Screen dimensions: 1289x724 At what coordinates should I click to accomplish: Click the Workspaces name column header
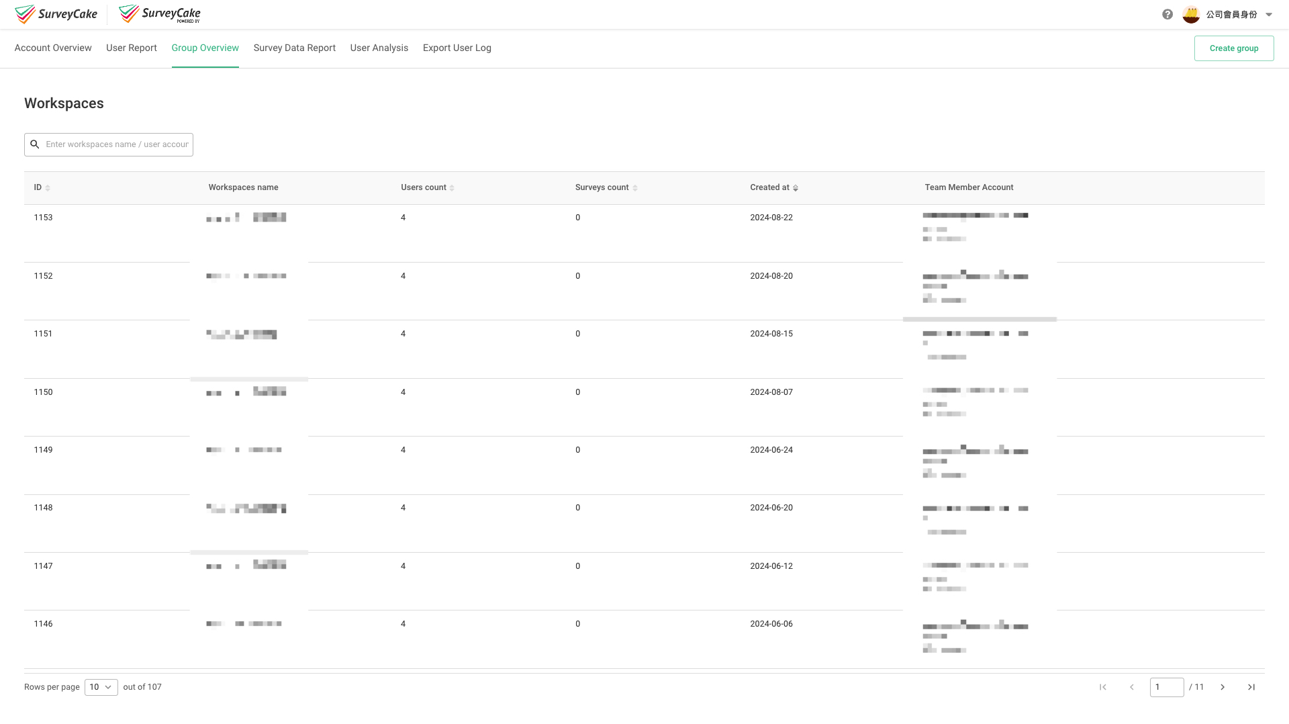tap(243, 187)
